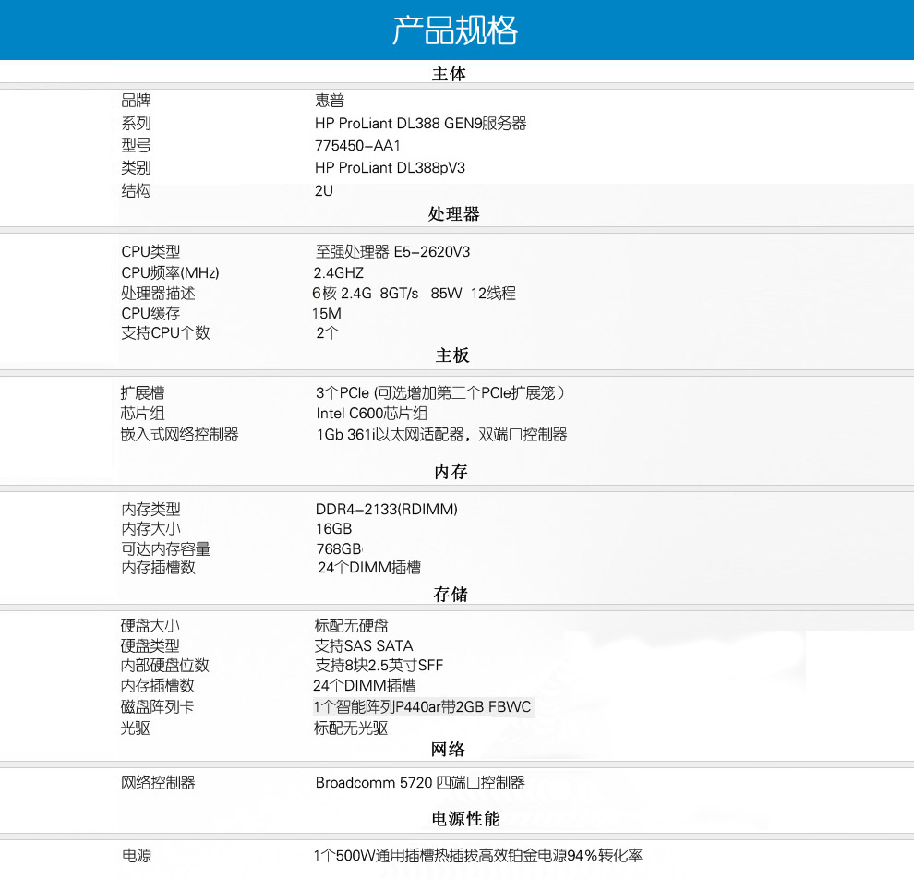Select the 2U structure value
914x879 pixels.
(324, 190)
